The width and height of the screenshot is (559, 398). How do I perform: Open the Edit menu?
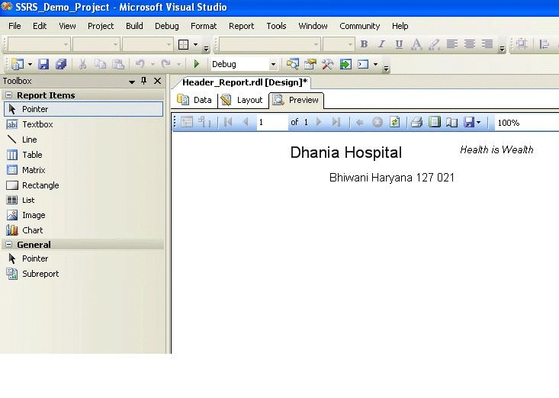tap(40, 26)
